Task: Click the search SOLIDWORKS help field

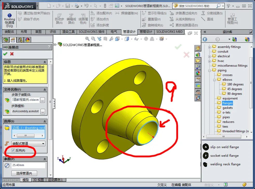Action: pyautogui.click(x=197, y=6)
